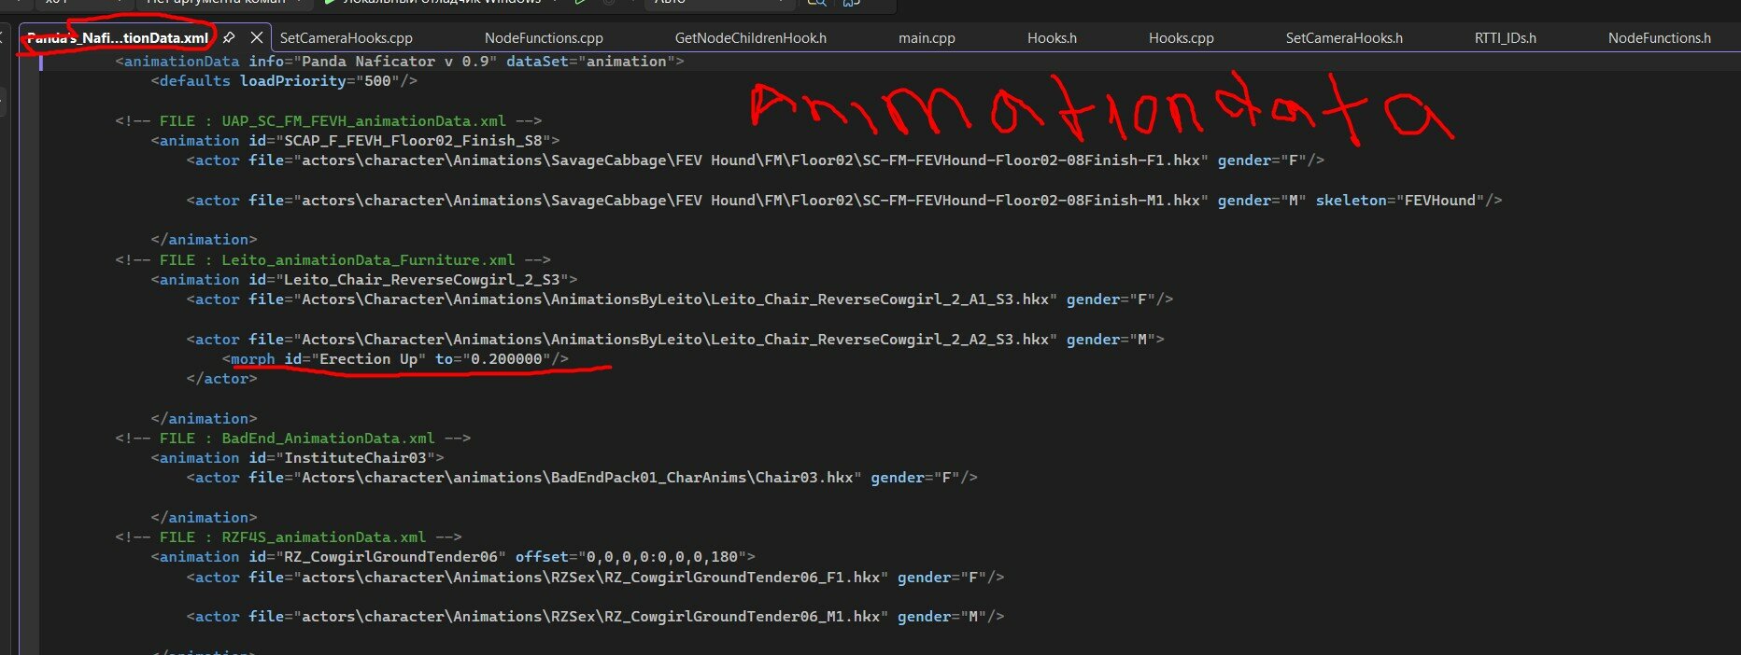This screenshot has height=655, width=1741.
Task: Close the Panda's_Nafi...tionData.xml tab
Action: (257, 38)
